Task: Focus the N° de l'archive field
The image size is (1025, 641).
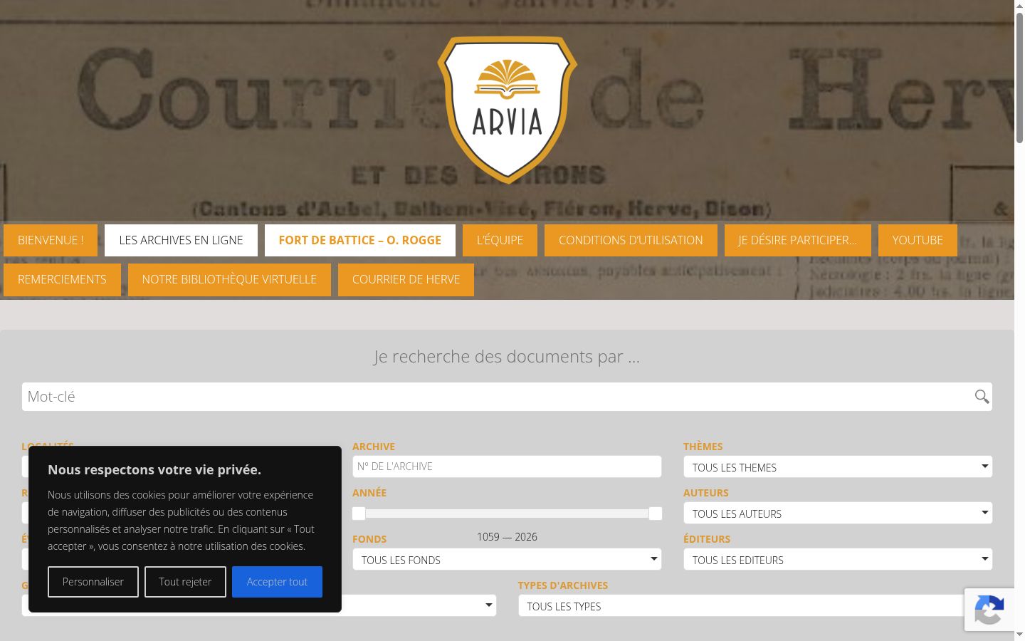Action: pos(507,467)
